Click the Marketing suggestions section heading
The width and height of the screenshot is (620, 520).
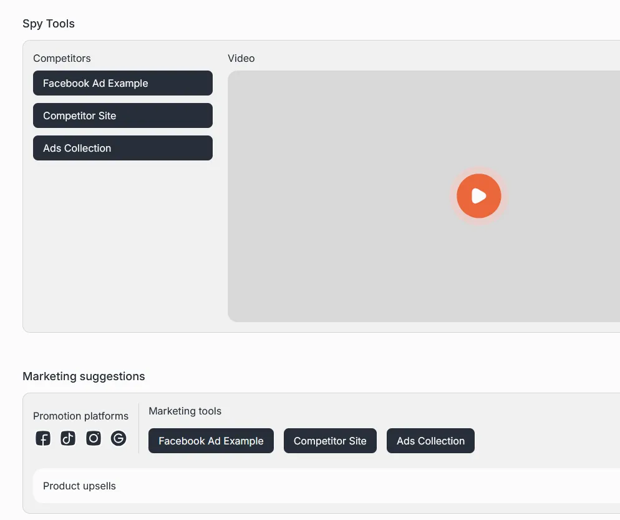click(x=84, y=376)
